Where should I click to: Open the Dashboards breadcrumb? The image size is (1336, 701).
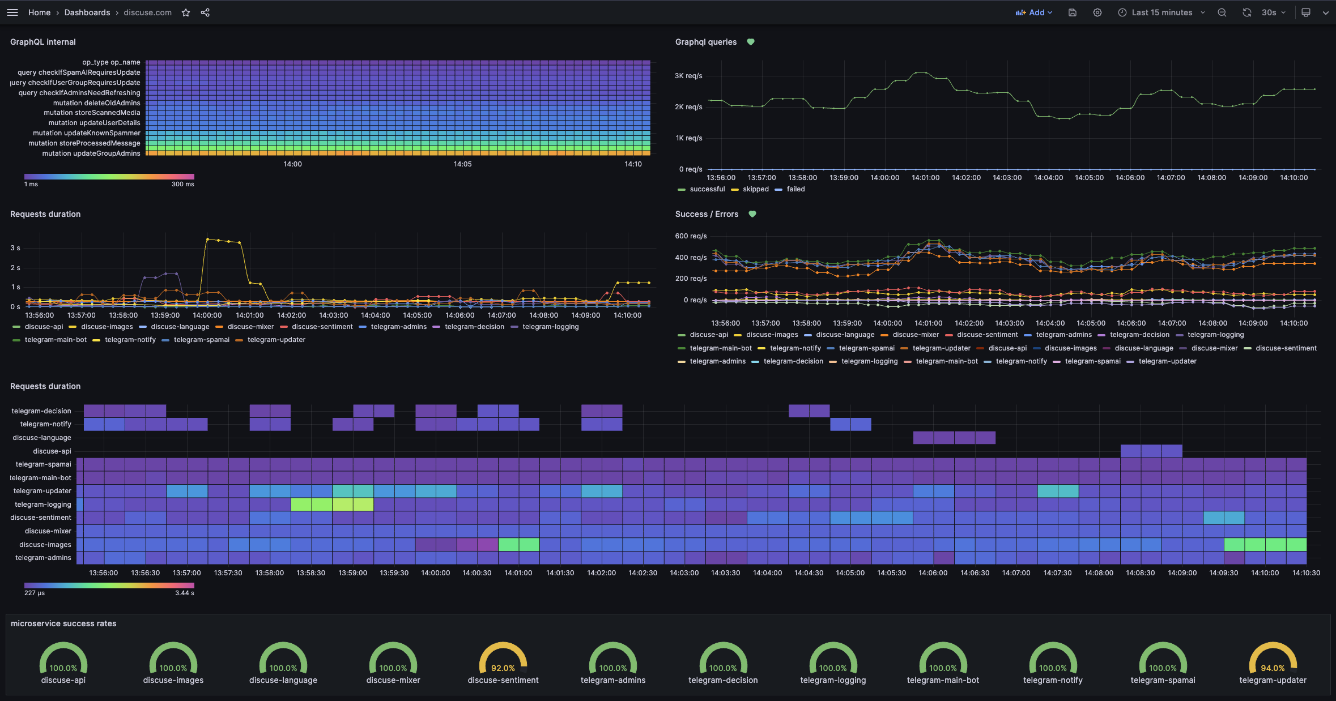pos(87,12)
